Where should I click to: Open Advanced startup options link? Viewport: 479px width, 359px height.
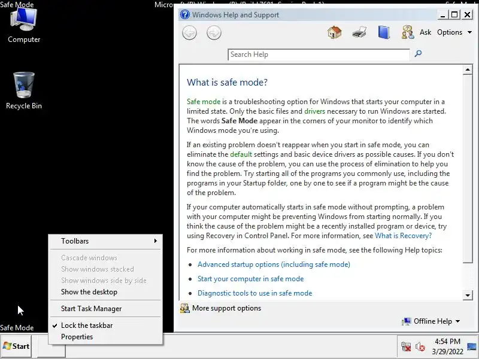(x=274, y=264)
